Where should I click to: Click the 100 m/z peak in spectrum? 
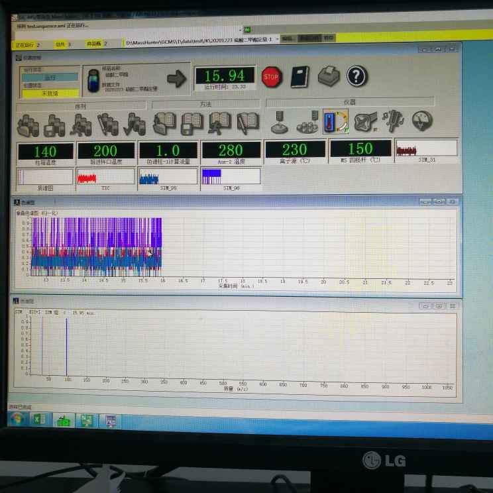click(x=66, y=345)
